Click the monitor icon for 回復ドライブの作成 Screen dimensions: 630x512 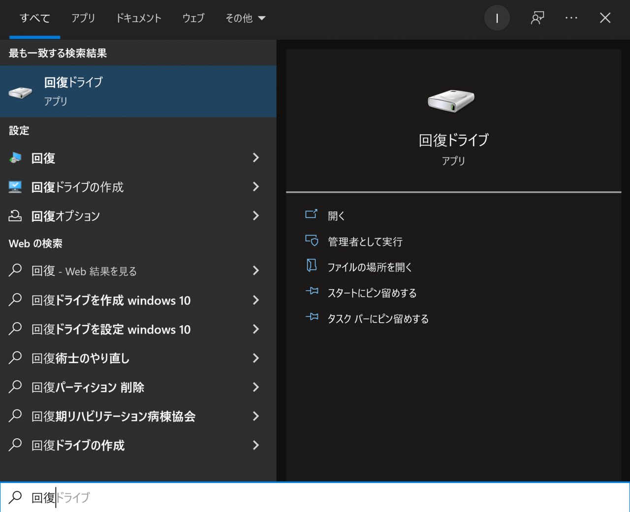tap(15, 187)
